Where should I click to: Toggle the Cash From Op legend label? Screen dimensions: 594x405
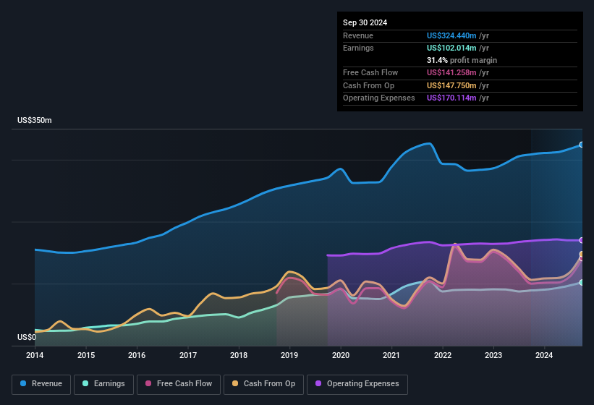point(269,383)
